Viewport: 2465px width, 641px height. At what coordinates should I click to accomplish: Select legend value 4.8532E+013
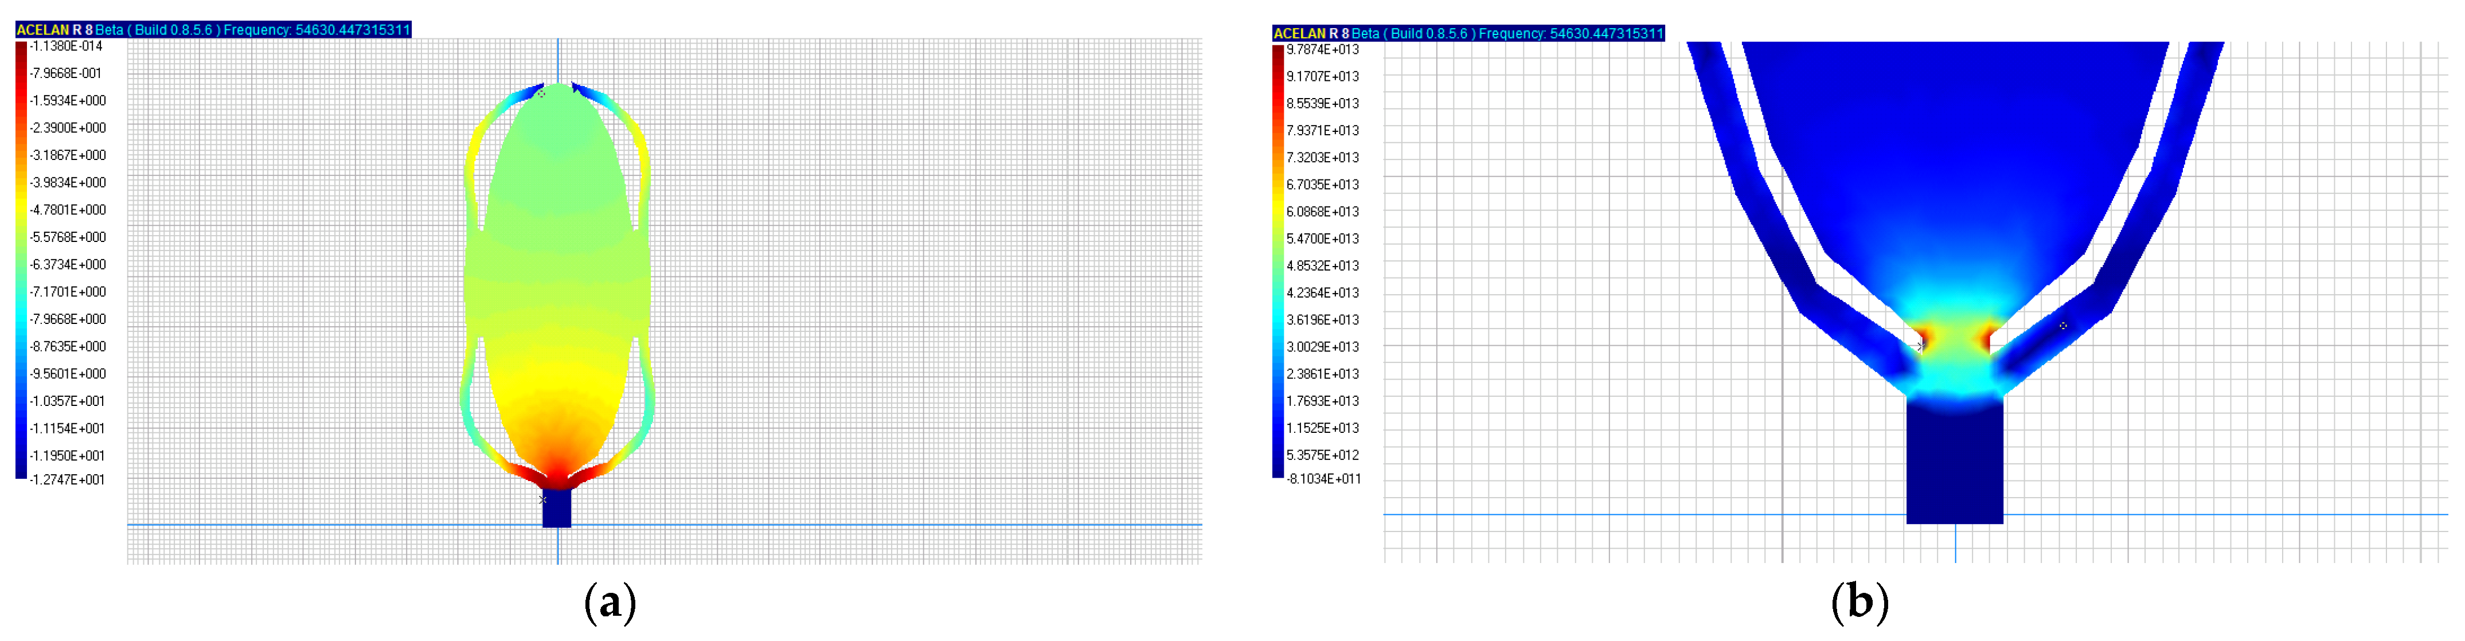click(1322, 266)
